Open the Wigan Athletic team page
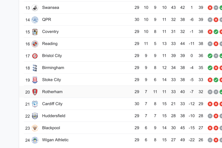Screen dimensions: 222x148 (55, 140)
